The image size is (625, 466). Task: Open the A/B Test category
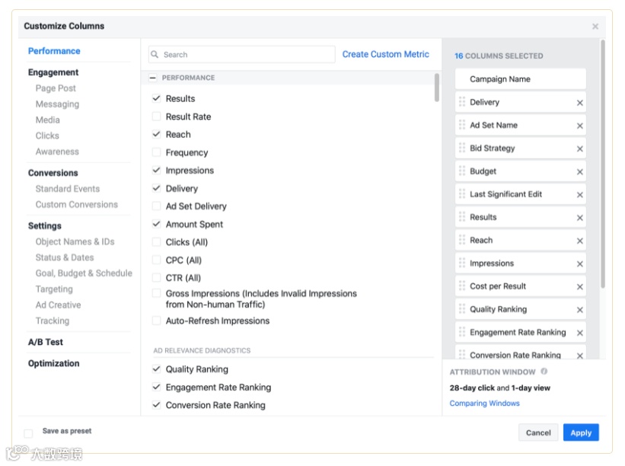(46, 343)
